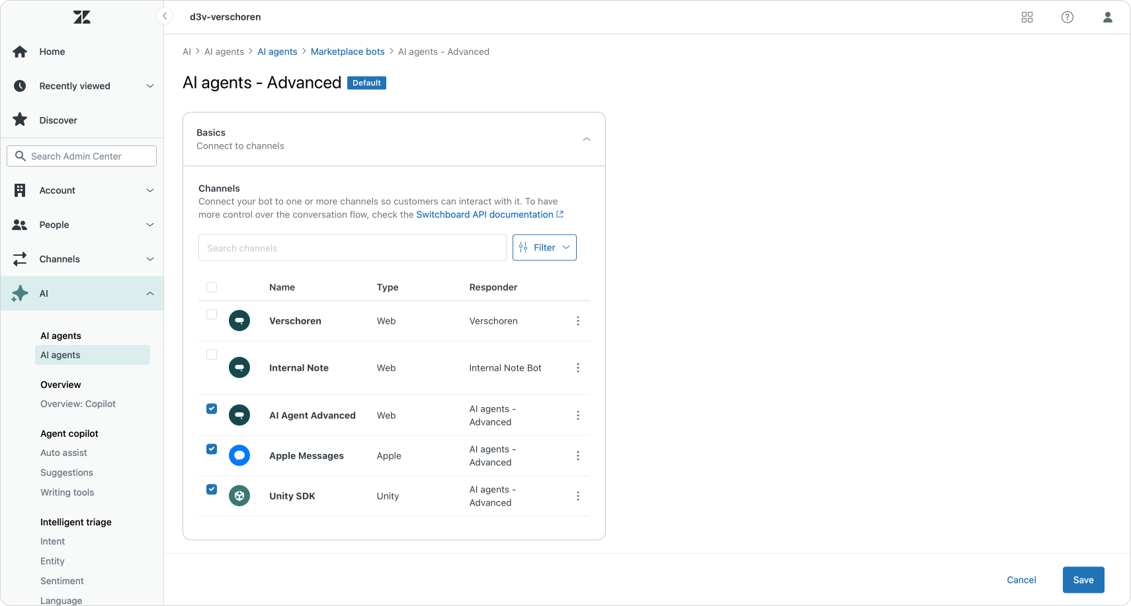
Task: Toggle the select-all channels checkbox
Action: pos(212,287)
